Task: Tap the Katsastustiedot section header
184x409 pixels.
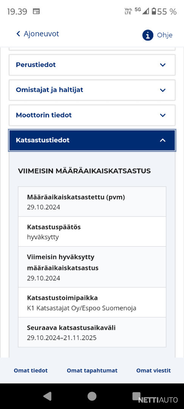Action: point(92,140)
